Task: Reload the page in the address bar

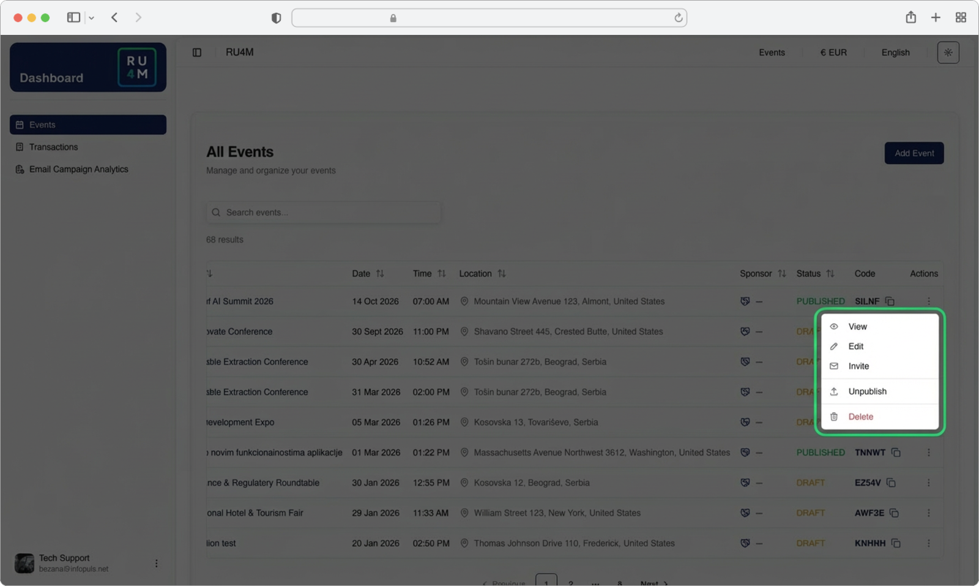Action: click(678, 18)
